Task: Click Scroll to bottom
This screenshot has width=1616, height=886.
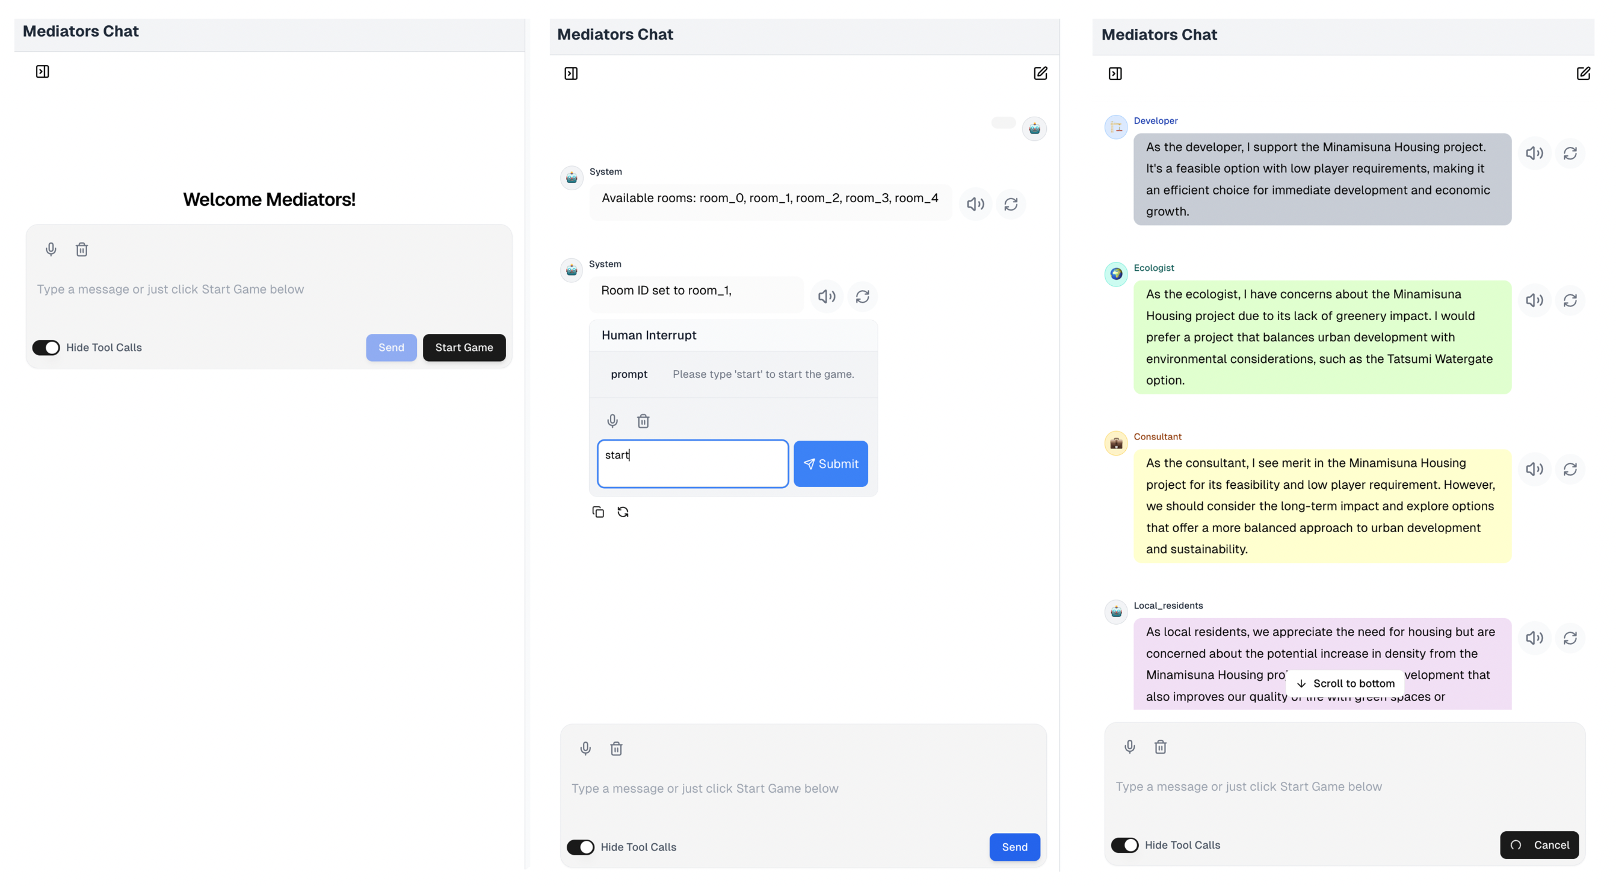Action: pyautogui.click(x=1345, y=683)
